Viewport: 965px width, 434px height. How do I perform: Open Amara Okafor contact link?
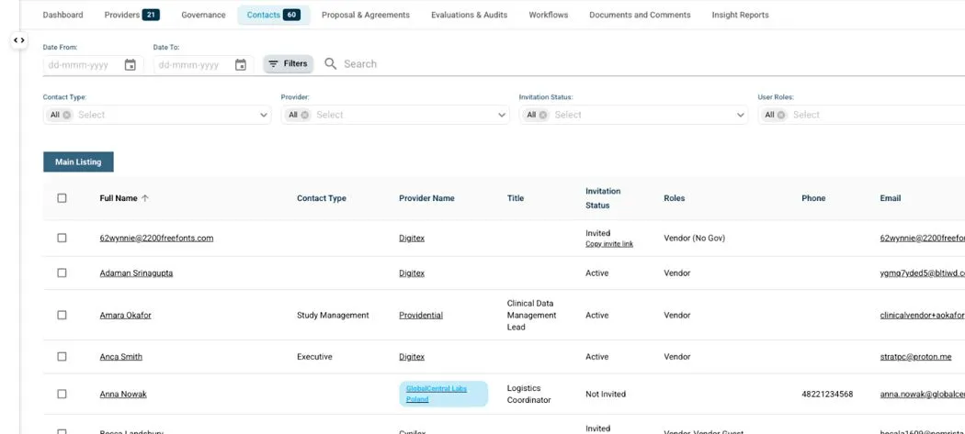126,315
